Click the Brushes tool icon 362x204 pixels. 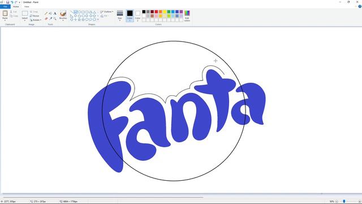(x=63, y=14)
